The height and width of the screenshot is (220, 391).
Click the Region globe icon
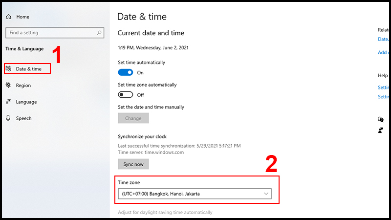coord(8,85)
